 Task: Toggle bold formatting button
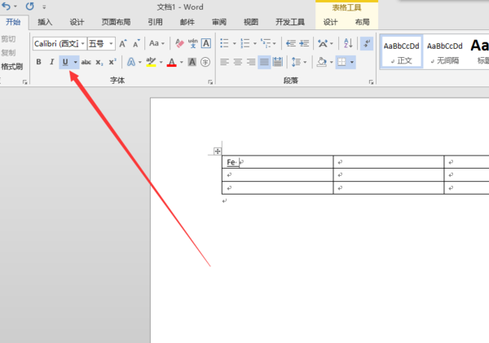tap(38, 62)
